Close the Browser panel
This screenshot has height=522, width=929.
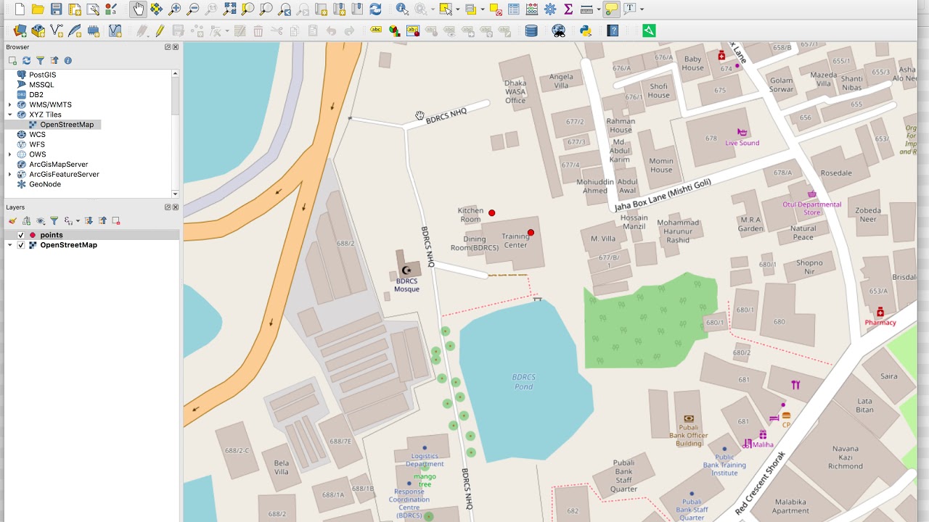click(x=175, y=47)
